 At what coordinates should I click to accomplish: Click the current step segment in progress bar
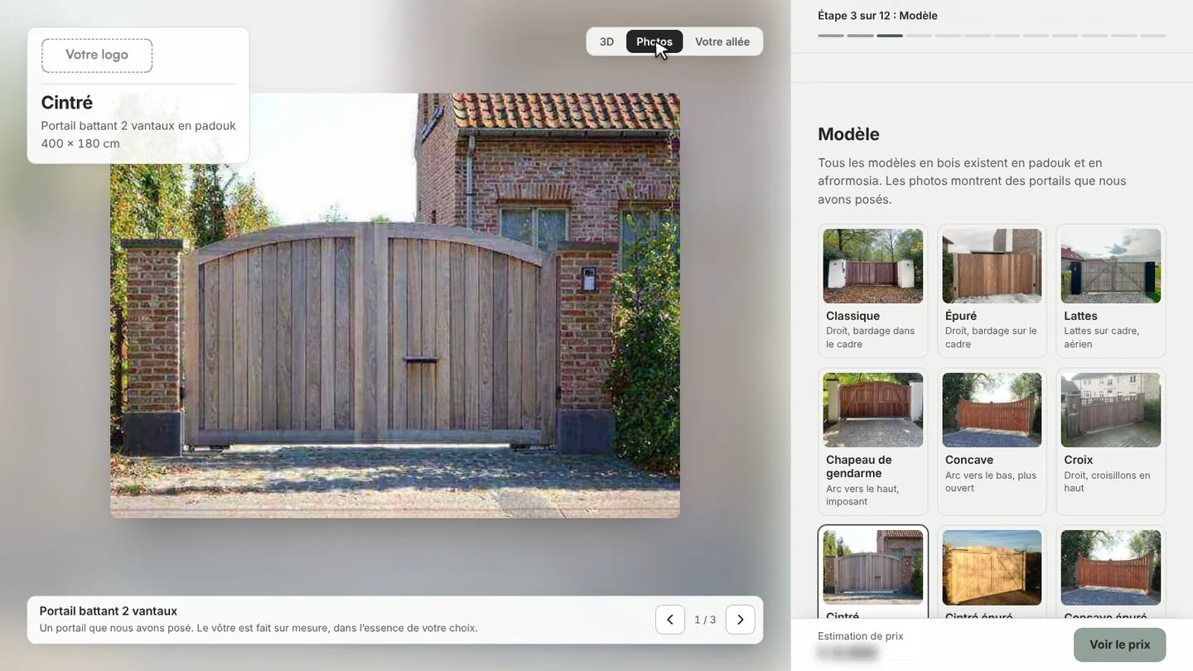coord(890,36)
